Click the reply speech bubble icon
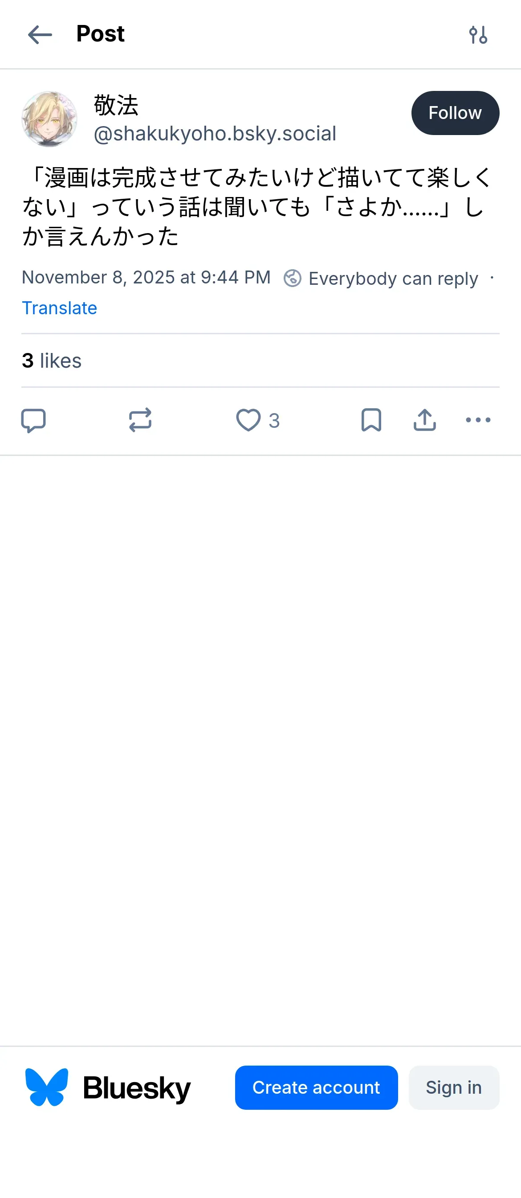The width and height of the screenshot is (521, 1198). point(33,420)
